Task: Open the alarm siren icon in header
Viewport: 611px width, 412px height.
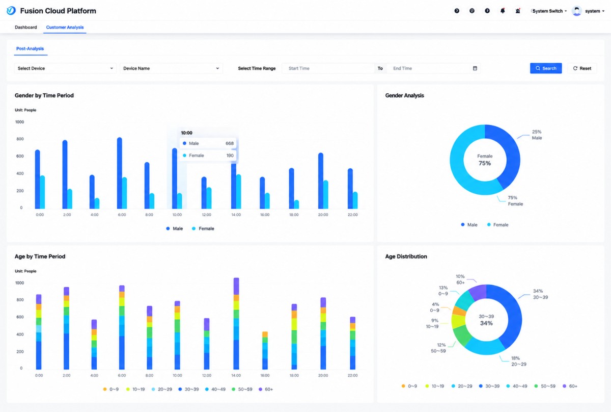Action: tap(518, 11)
